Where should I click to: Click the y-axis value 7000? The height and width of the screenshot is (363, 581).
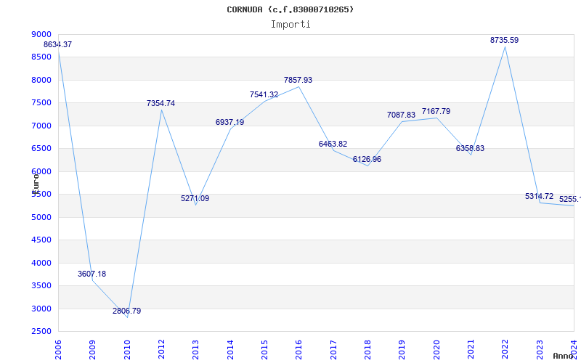pos(41,126)
